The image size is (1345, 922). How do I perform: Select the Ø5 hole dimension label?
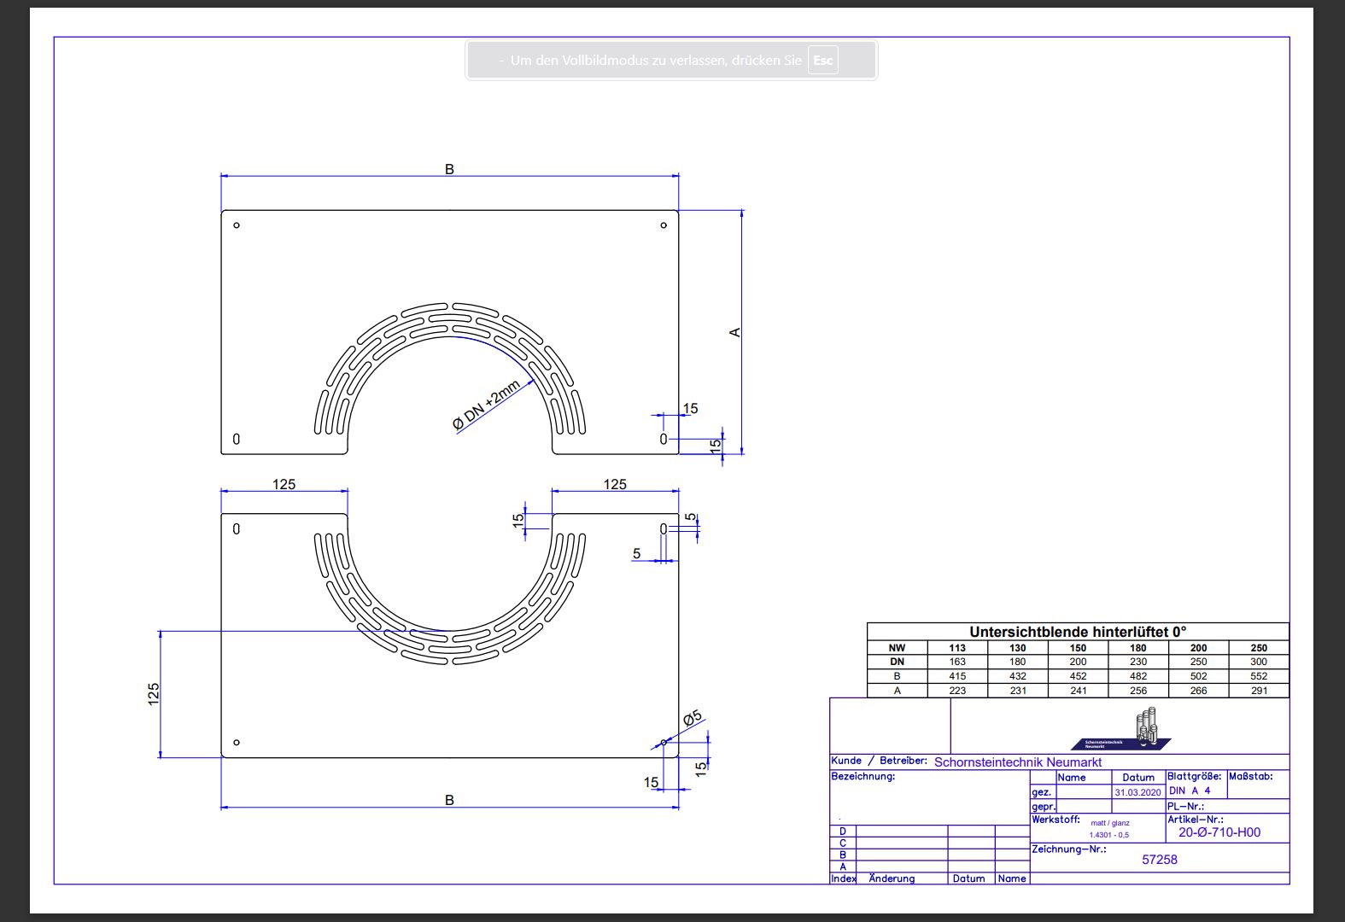click(x=692, y=718)
